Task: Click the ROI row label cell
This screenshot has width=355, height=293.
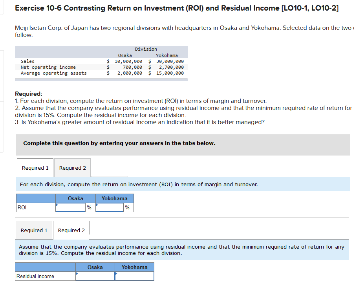Action: point(36,207)
